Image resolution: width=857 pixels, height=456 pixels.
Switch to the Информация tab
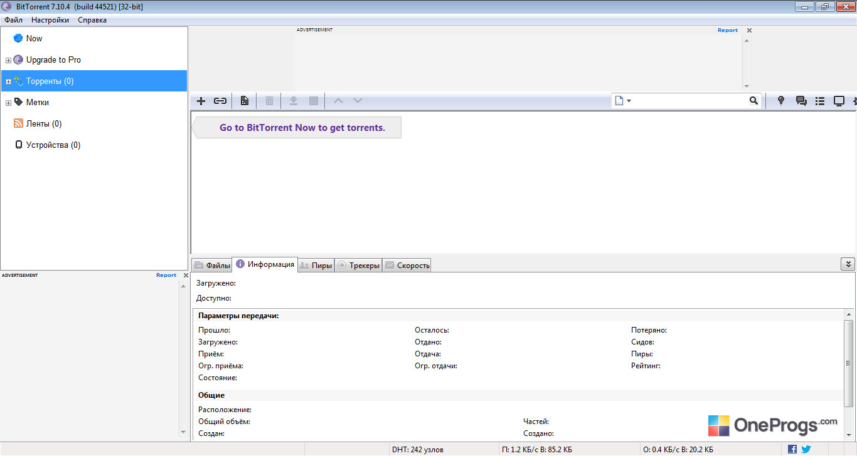coord(265,264)
